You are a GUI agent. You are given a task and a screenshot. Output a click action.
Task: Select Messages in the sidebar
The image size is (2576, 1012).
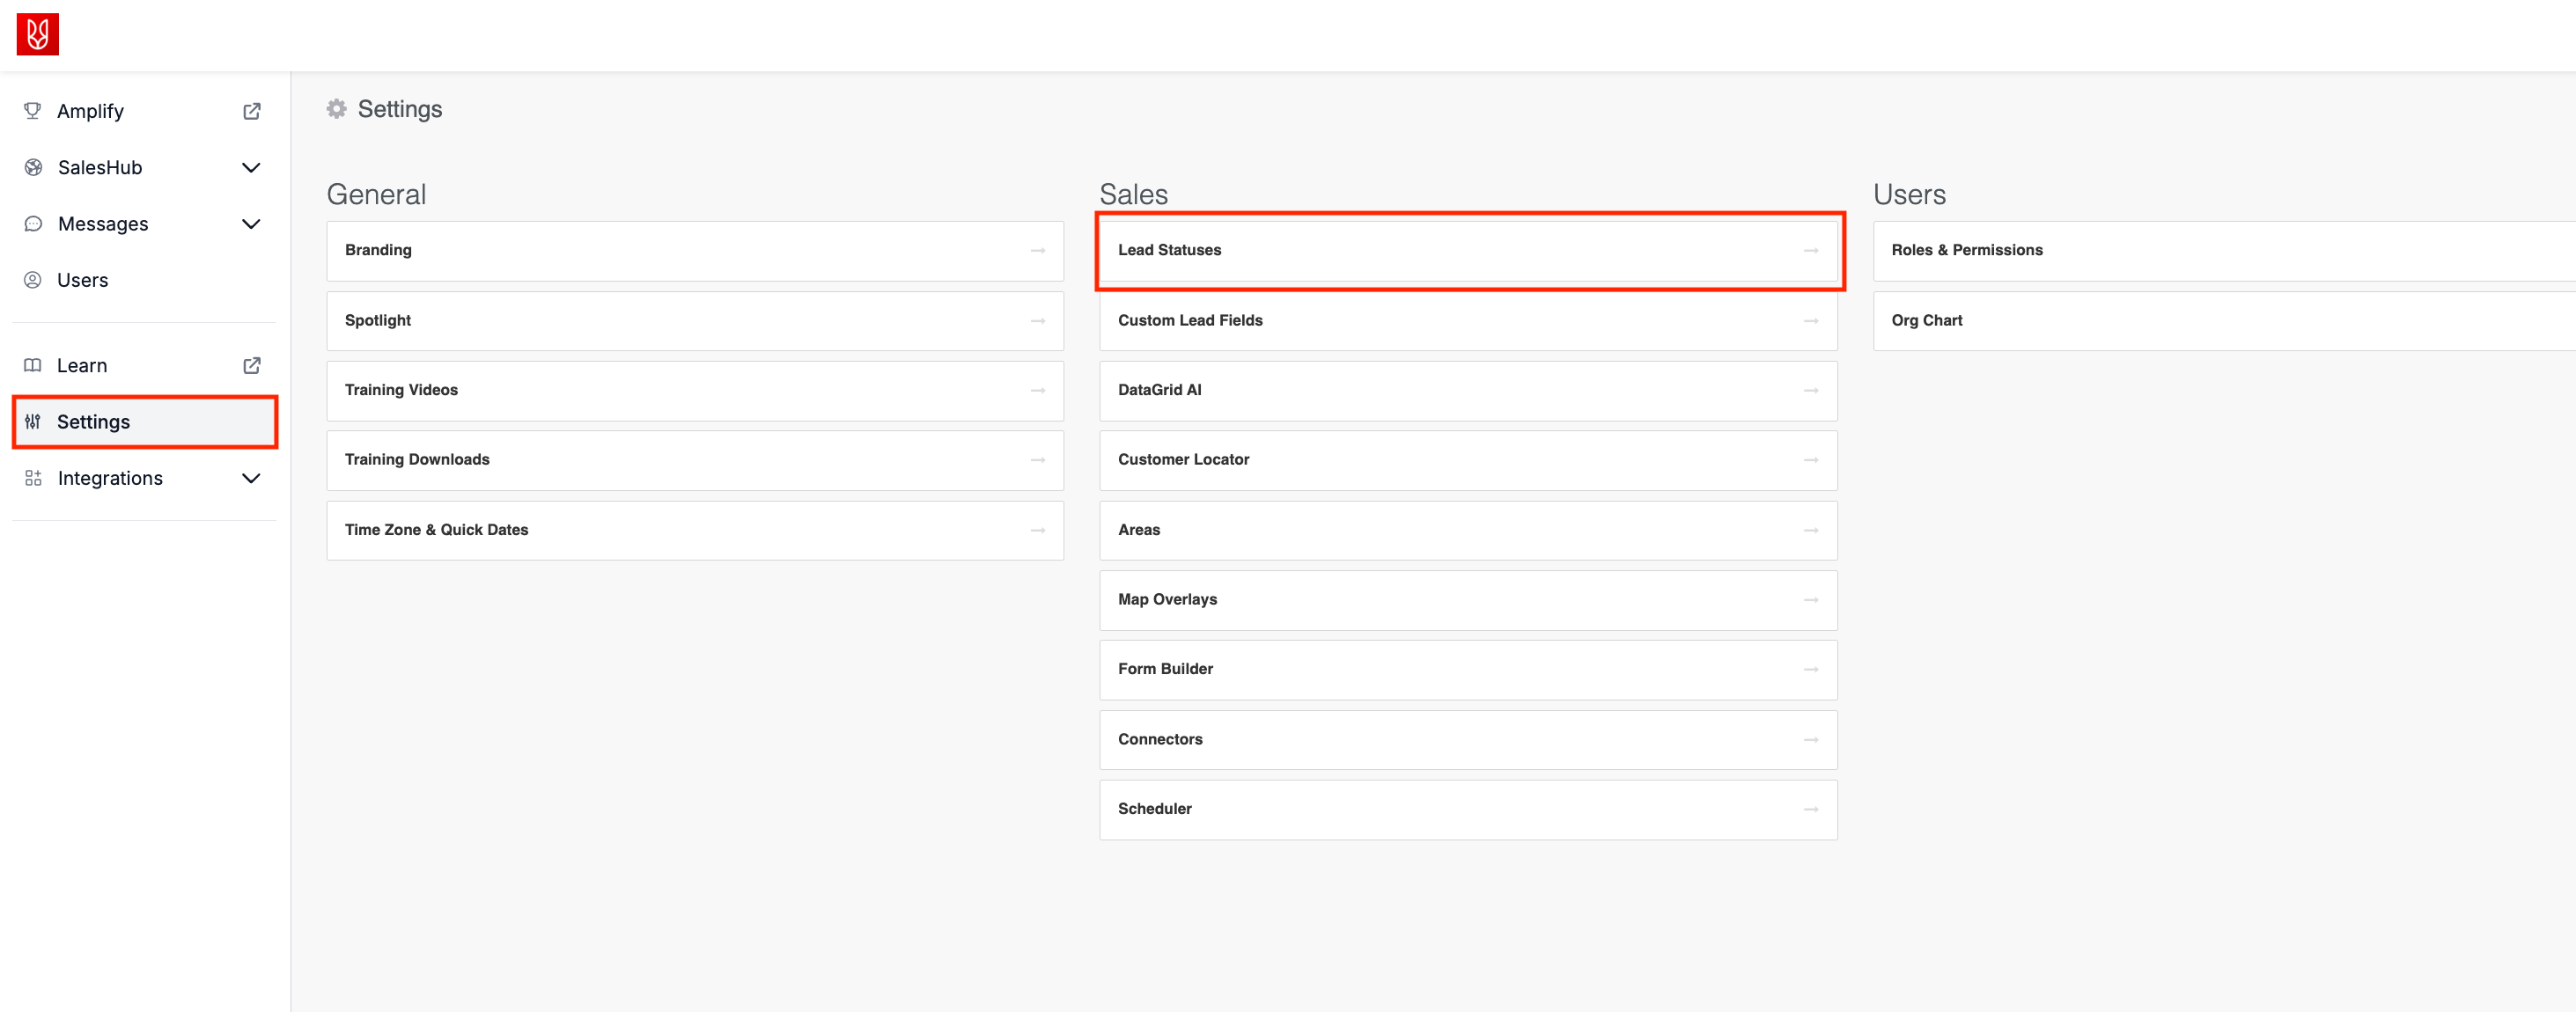tap(144, 224)
